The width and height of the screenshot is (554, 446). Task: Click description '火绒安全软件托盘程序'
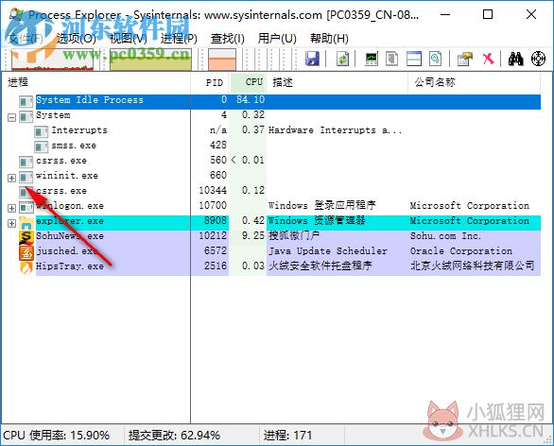point(320,266)
